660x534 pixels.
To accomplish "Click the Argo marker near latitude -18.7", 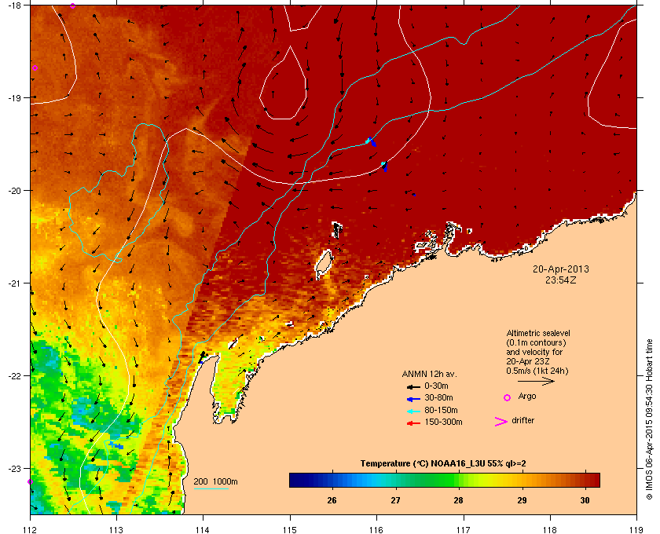I will [x=35, y=68].
